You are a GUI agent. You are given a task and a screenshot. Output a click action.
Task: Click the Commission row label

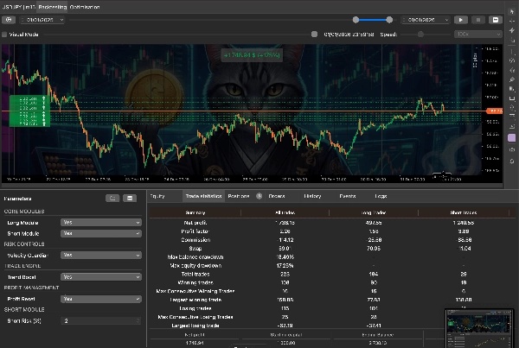coord(195,240)
